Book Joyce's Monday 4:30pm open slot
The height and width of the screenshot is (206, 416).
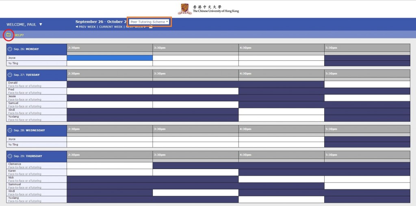coord(282,58)
